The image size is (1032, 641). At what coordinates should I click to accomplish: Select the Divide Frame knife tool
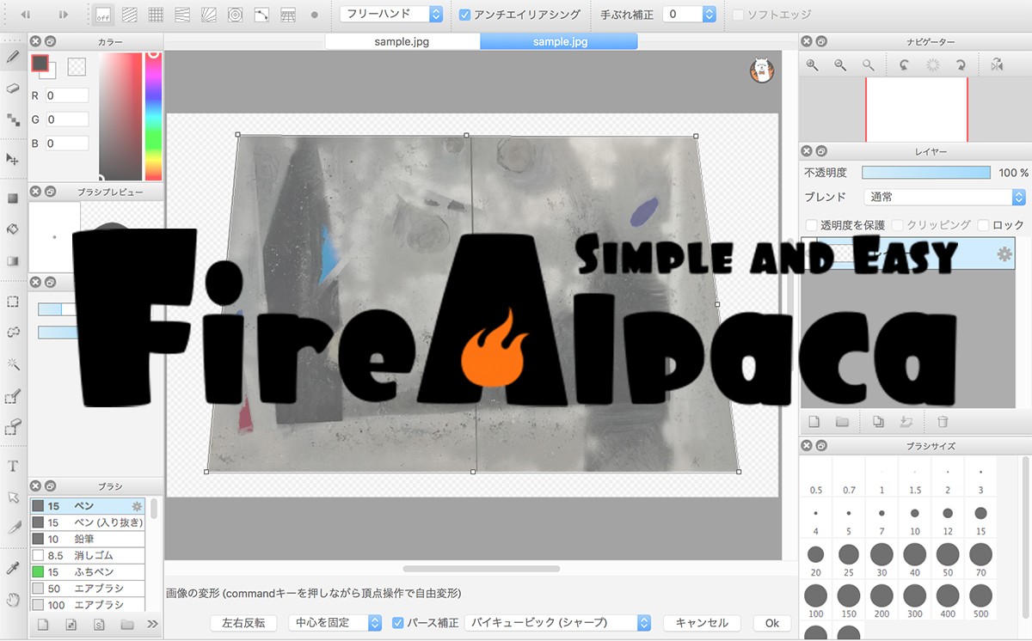coord(13,528)
